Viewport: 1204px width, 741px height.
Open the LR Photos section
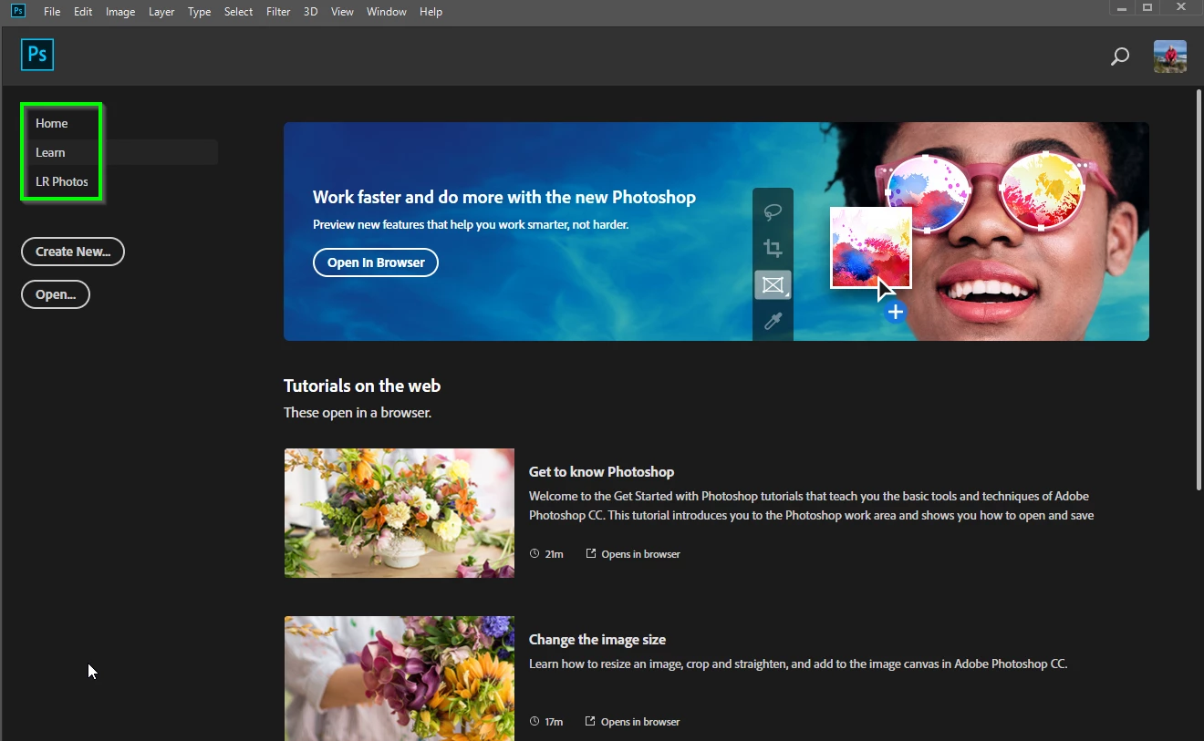[x=62, y=181]
